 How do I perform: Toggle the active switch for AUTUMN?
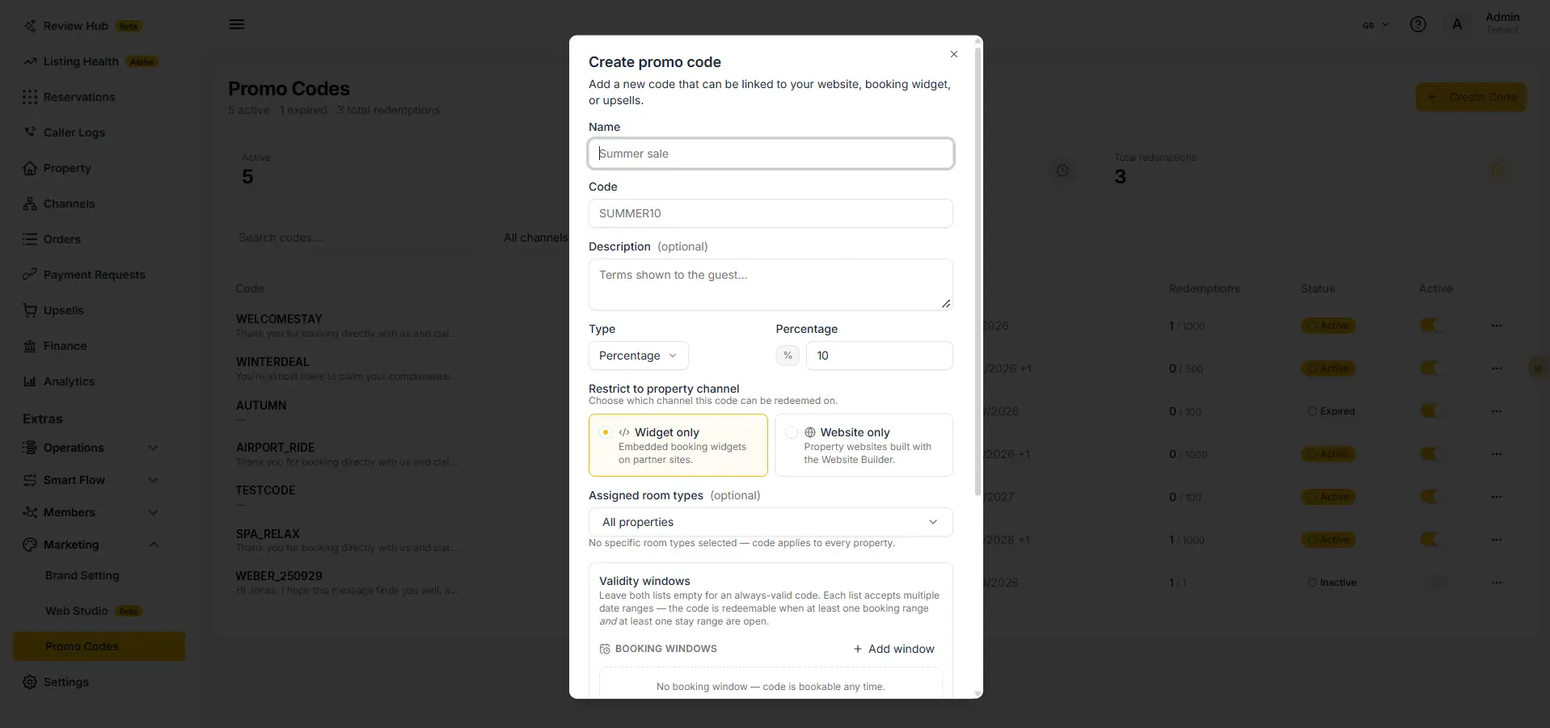coord(1432,411)
